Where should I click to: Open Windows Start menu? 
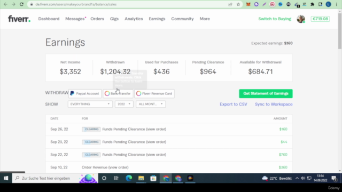click(x=6, y=178)
